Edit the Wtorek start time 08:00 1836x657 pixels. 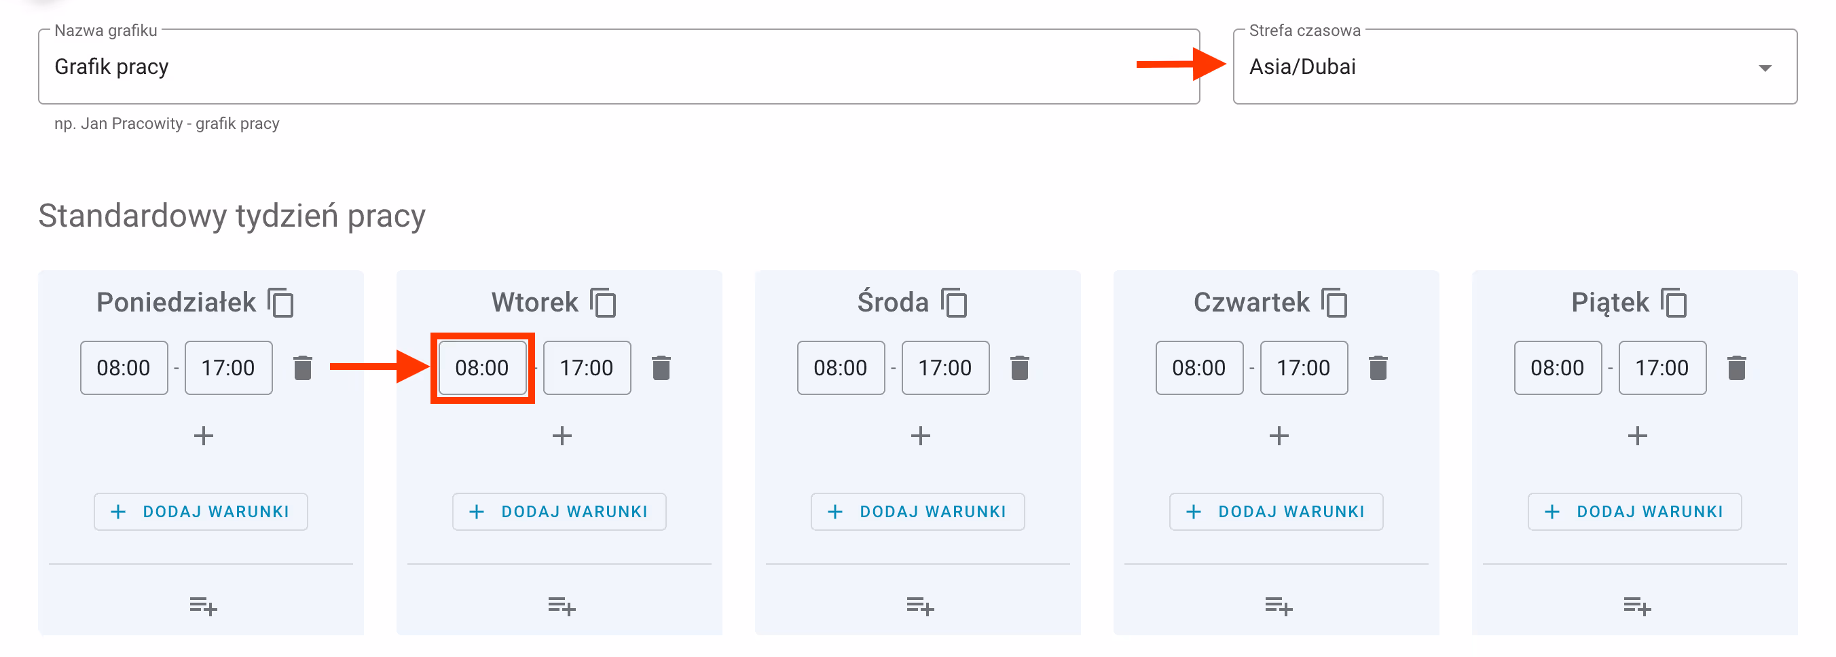point(483,368)
